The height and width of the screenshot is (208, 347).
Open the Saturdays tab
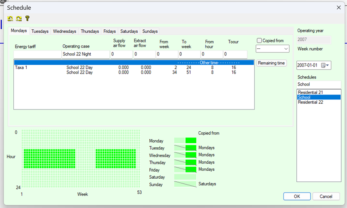point(129,31)
